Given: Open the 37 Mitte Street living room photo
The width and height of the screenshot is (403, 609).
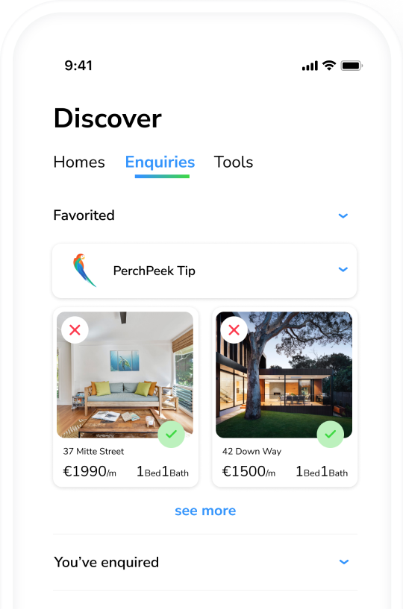Looking at the screenshot, I should coord(125,375).
